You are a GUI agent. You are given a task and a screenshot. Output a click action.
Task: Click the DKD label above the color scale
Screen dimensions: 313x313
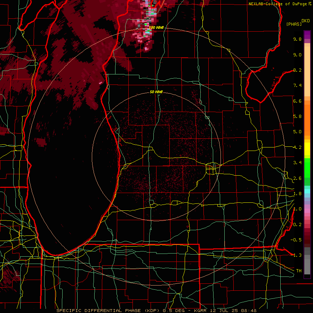(x=306, y=21)
